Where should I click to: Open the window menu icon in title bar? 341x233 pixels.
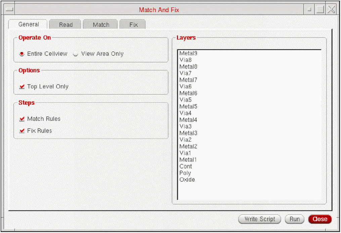point(9,9)
